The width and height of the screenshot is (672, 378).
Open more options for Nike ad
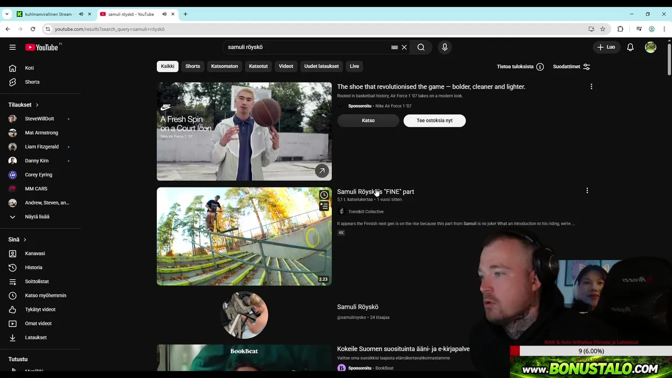[x=591, y=87]
